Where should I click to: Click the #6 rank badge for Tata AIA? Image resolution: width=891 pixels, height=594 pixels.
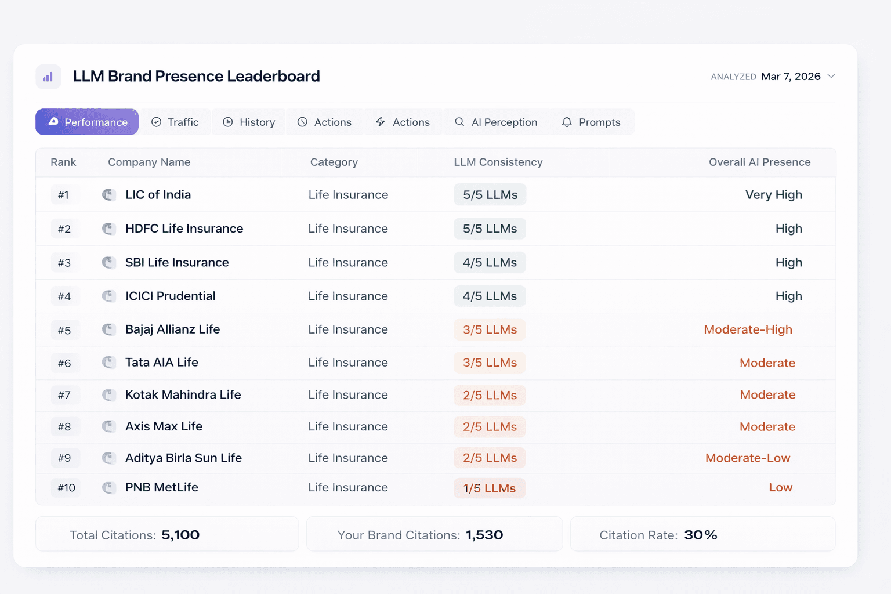point(64,363)
